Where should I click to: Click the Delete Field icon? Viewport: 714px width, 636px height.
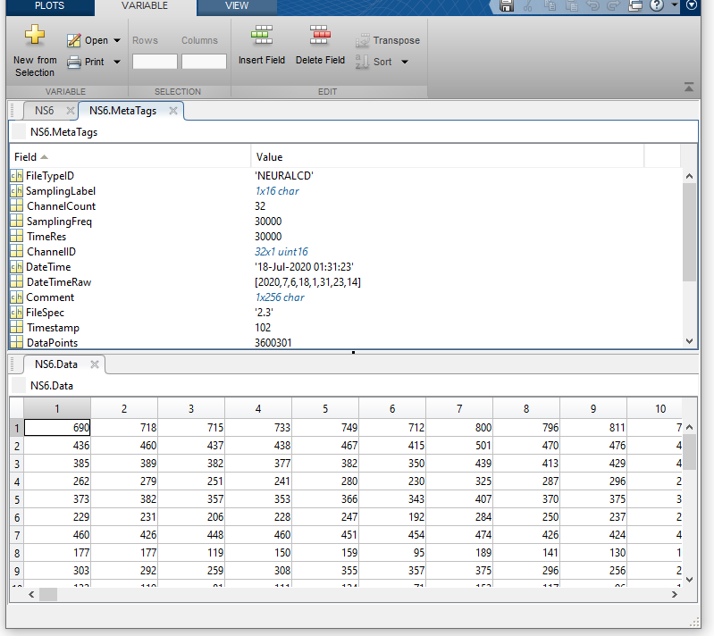click(x=320, y=36)
